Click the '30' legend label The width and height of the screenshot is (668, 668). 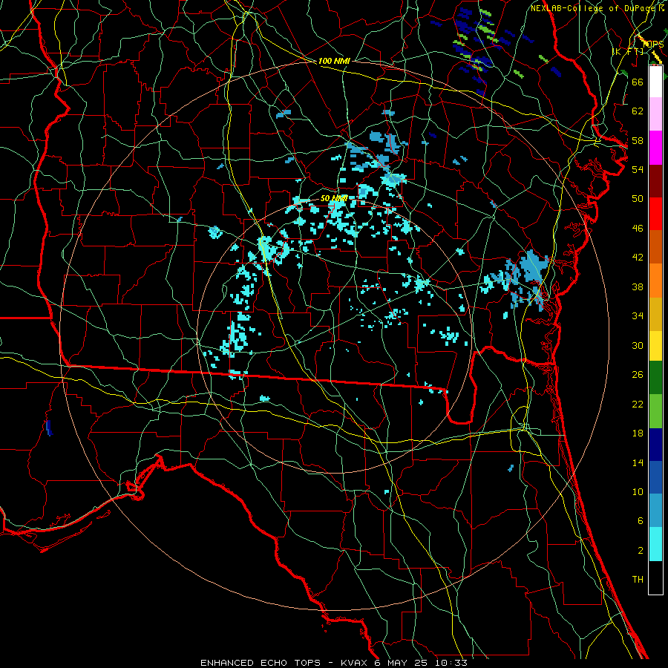(638, 345)
